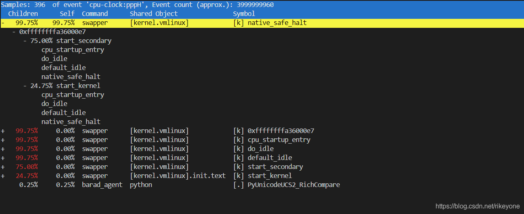524x214 pixels.
Task: Click the Command column header
Action: [x=95, y=14]
